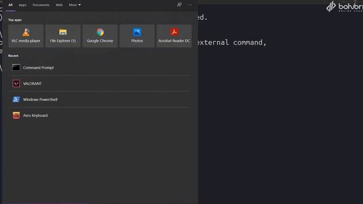Open the three-dots options menu
The width and height of the screenshot is (363, 204).
click(189, 5)
